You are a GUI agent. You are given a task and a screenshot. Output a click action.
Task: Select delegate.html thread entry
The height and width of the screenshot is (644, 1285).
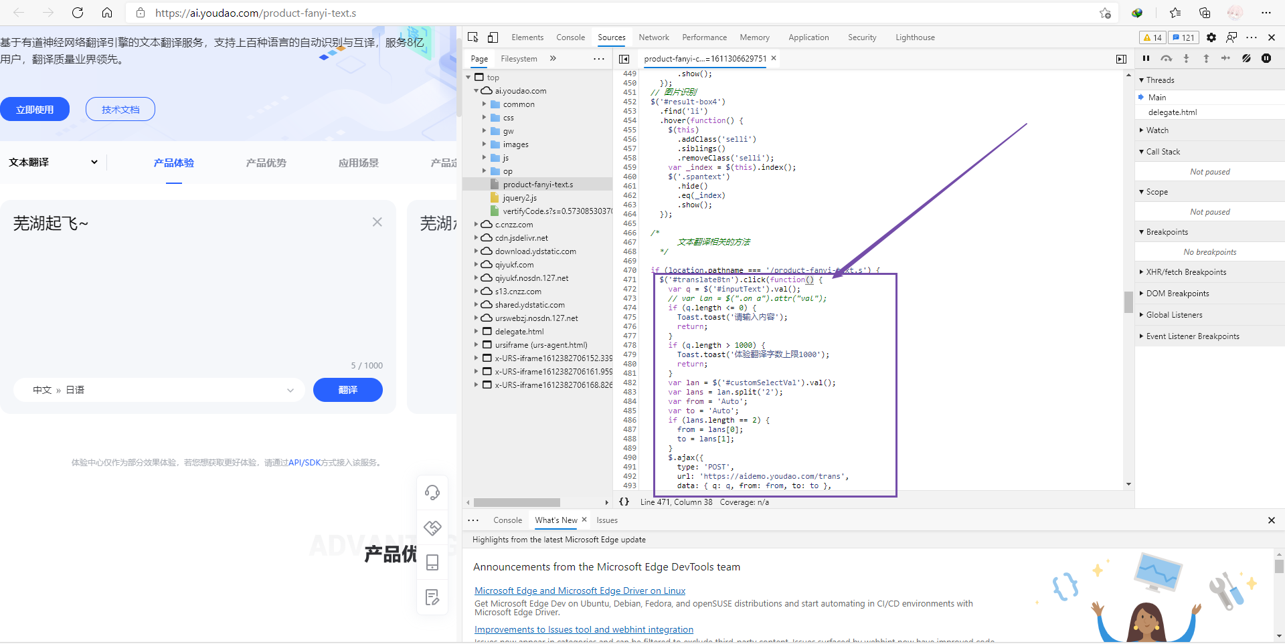tap(1173, 112)
